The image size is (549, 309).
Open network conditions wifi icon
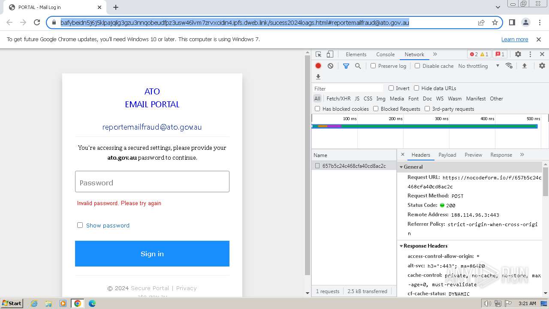tap(509, 66)
